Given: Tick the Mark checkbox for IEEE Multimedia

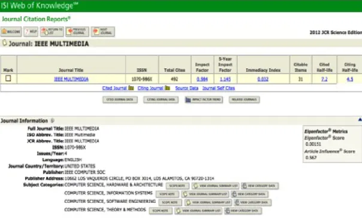Looking at the screenshot, I should click(8, 78).
